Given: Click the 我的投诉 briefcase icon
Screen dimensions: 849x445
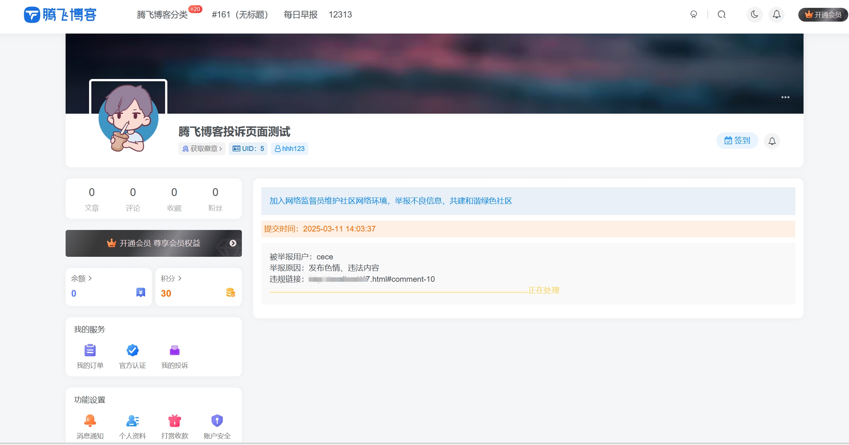Looking at the screenshot, I should coord(175,350).
